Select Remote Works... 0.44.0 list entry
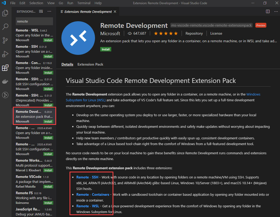This screenshot has height=217, width=280. [x=34, y=165]
